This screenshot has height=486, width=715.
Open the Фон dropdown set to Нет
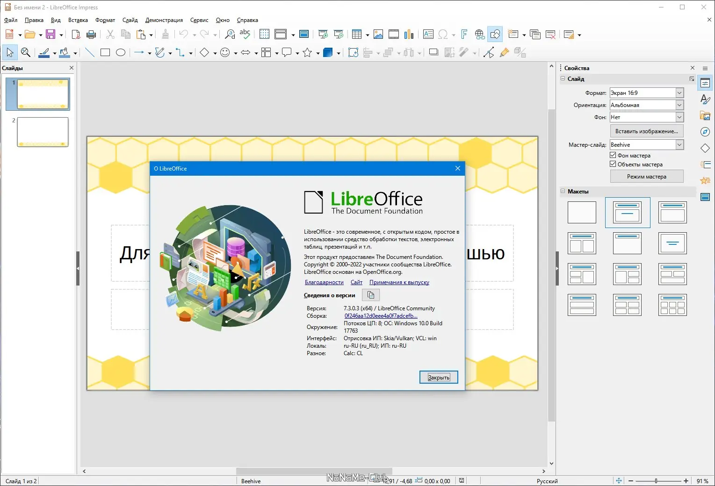(646, 117)
